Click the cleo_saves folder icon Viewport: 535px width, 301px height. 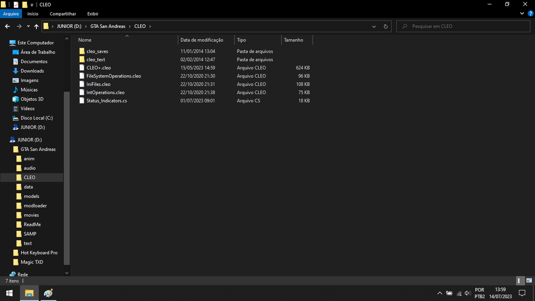pos(82,51)
